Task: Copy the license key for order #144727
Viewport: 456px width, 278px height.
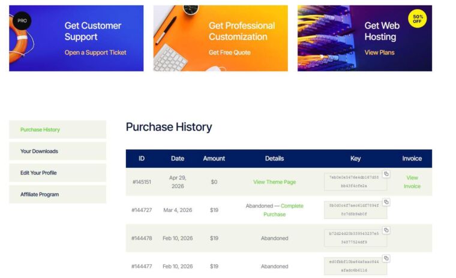Action: tap(386, 202)
